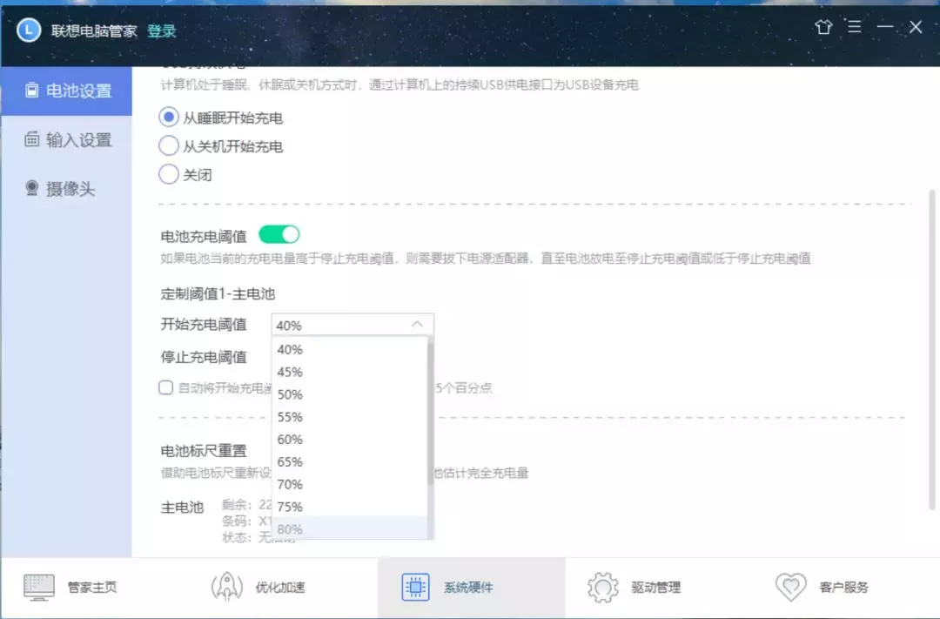Click the heart icon for 客户服务

pyautogui.click(x=790, y=587)
